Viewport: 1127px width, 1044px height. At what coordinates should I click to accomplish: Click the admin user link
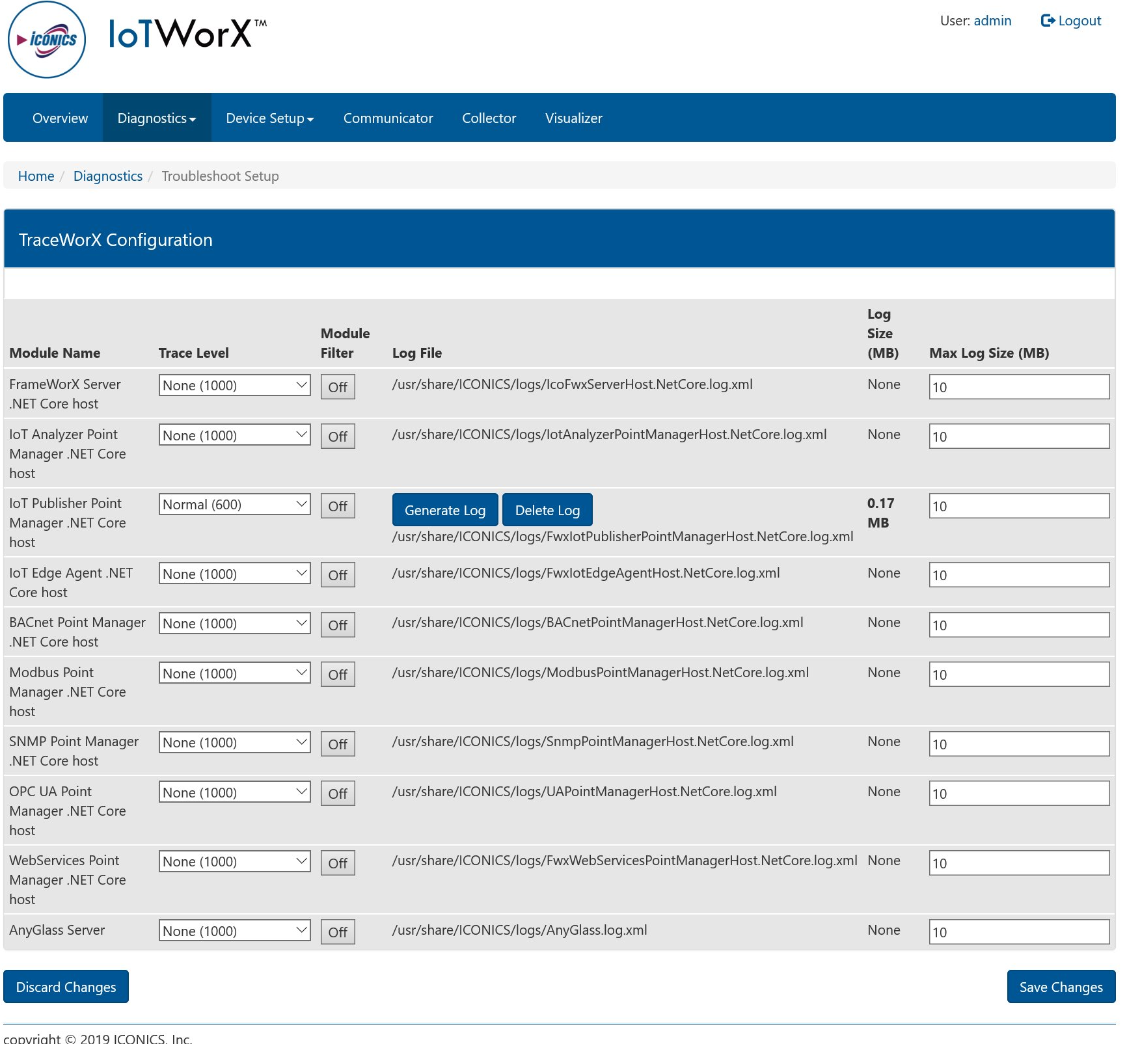pos(992,21)
